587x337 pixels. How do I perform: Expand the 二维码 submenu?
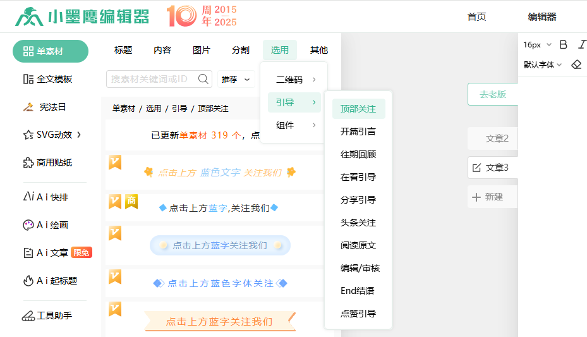[x=294, y=80]
